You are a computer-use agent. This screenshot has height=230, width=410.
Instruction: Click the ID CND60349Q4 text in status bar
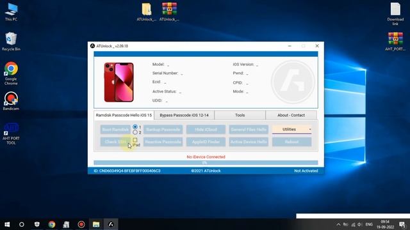(x=127, y=171)
